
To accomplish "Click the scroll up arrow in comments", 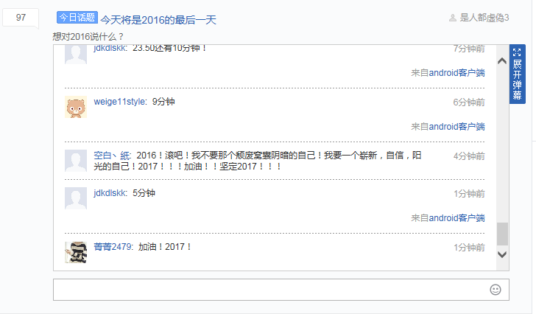I will pyautogui.click(x=502, y=61).
